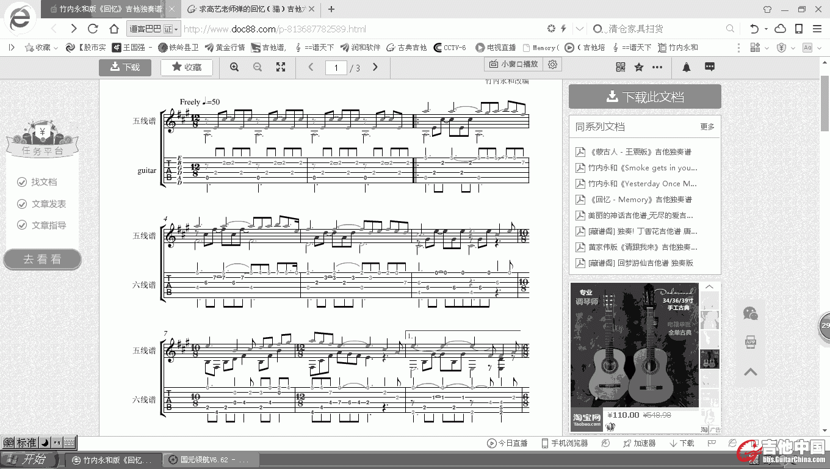Open the 黄金行情 bookmark
The width and height of the screenshot is (830, 469).
[x=225, y=48]
